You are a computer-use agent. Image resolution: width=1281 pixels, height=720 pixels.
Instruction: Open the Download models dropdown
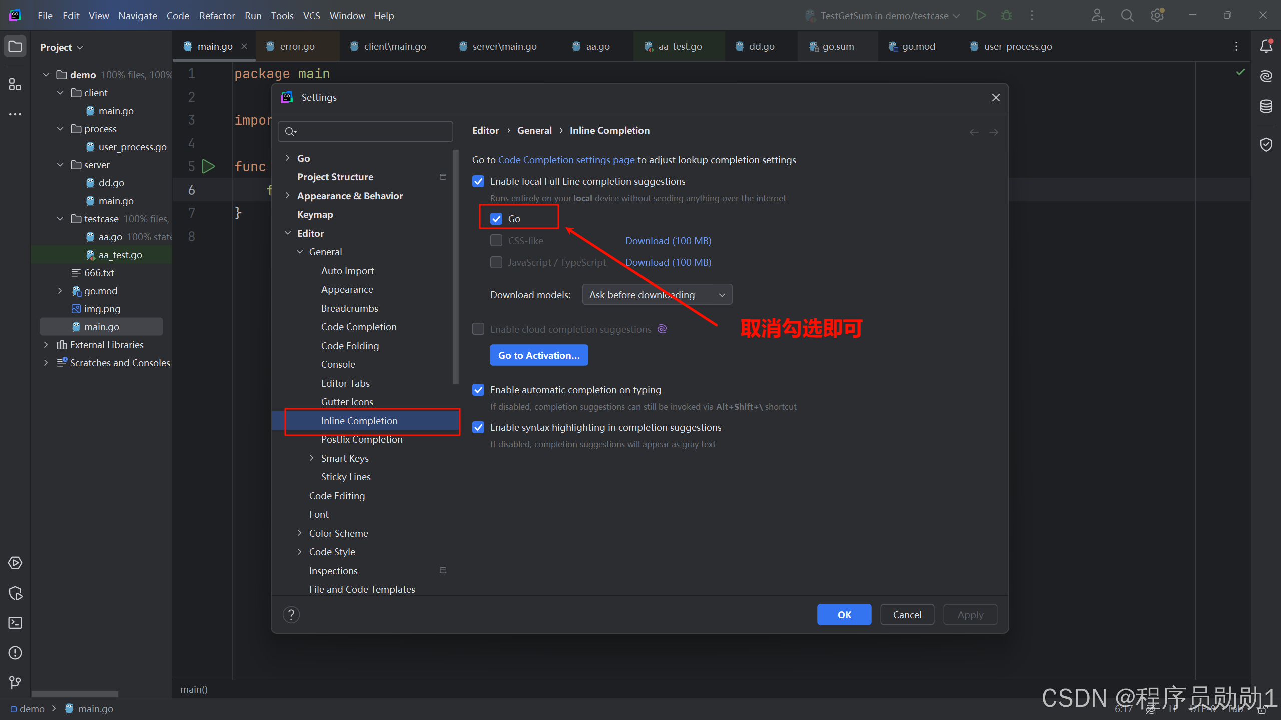click(657, 295)
